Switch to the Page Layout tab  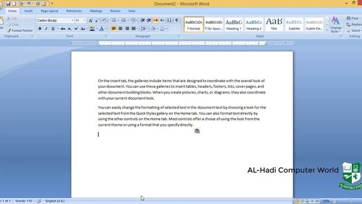[49, 11]
